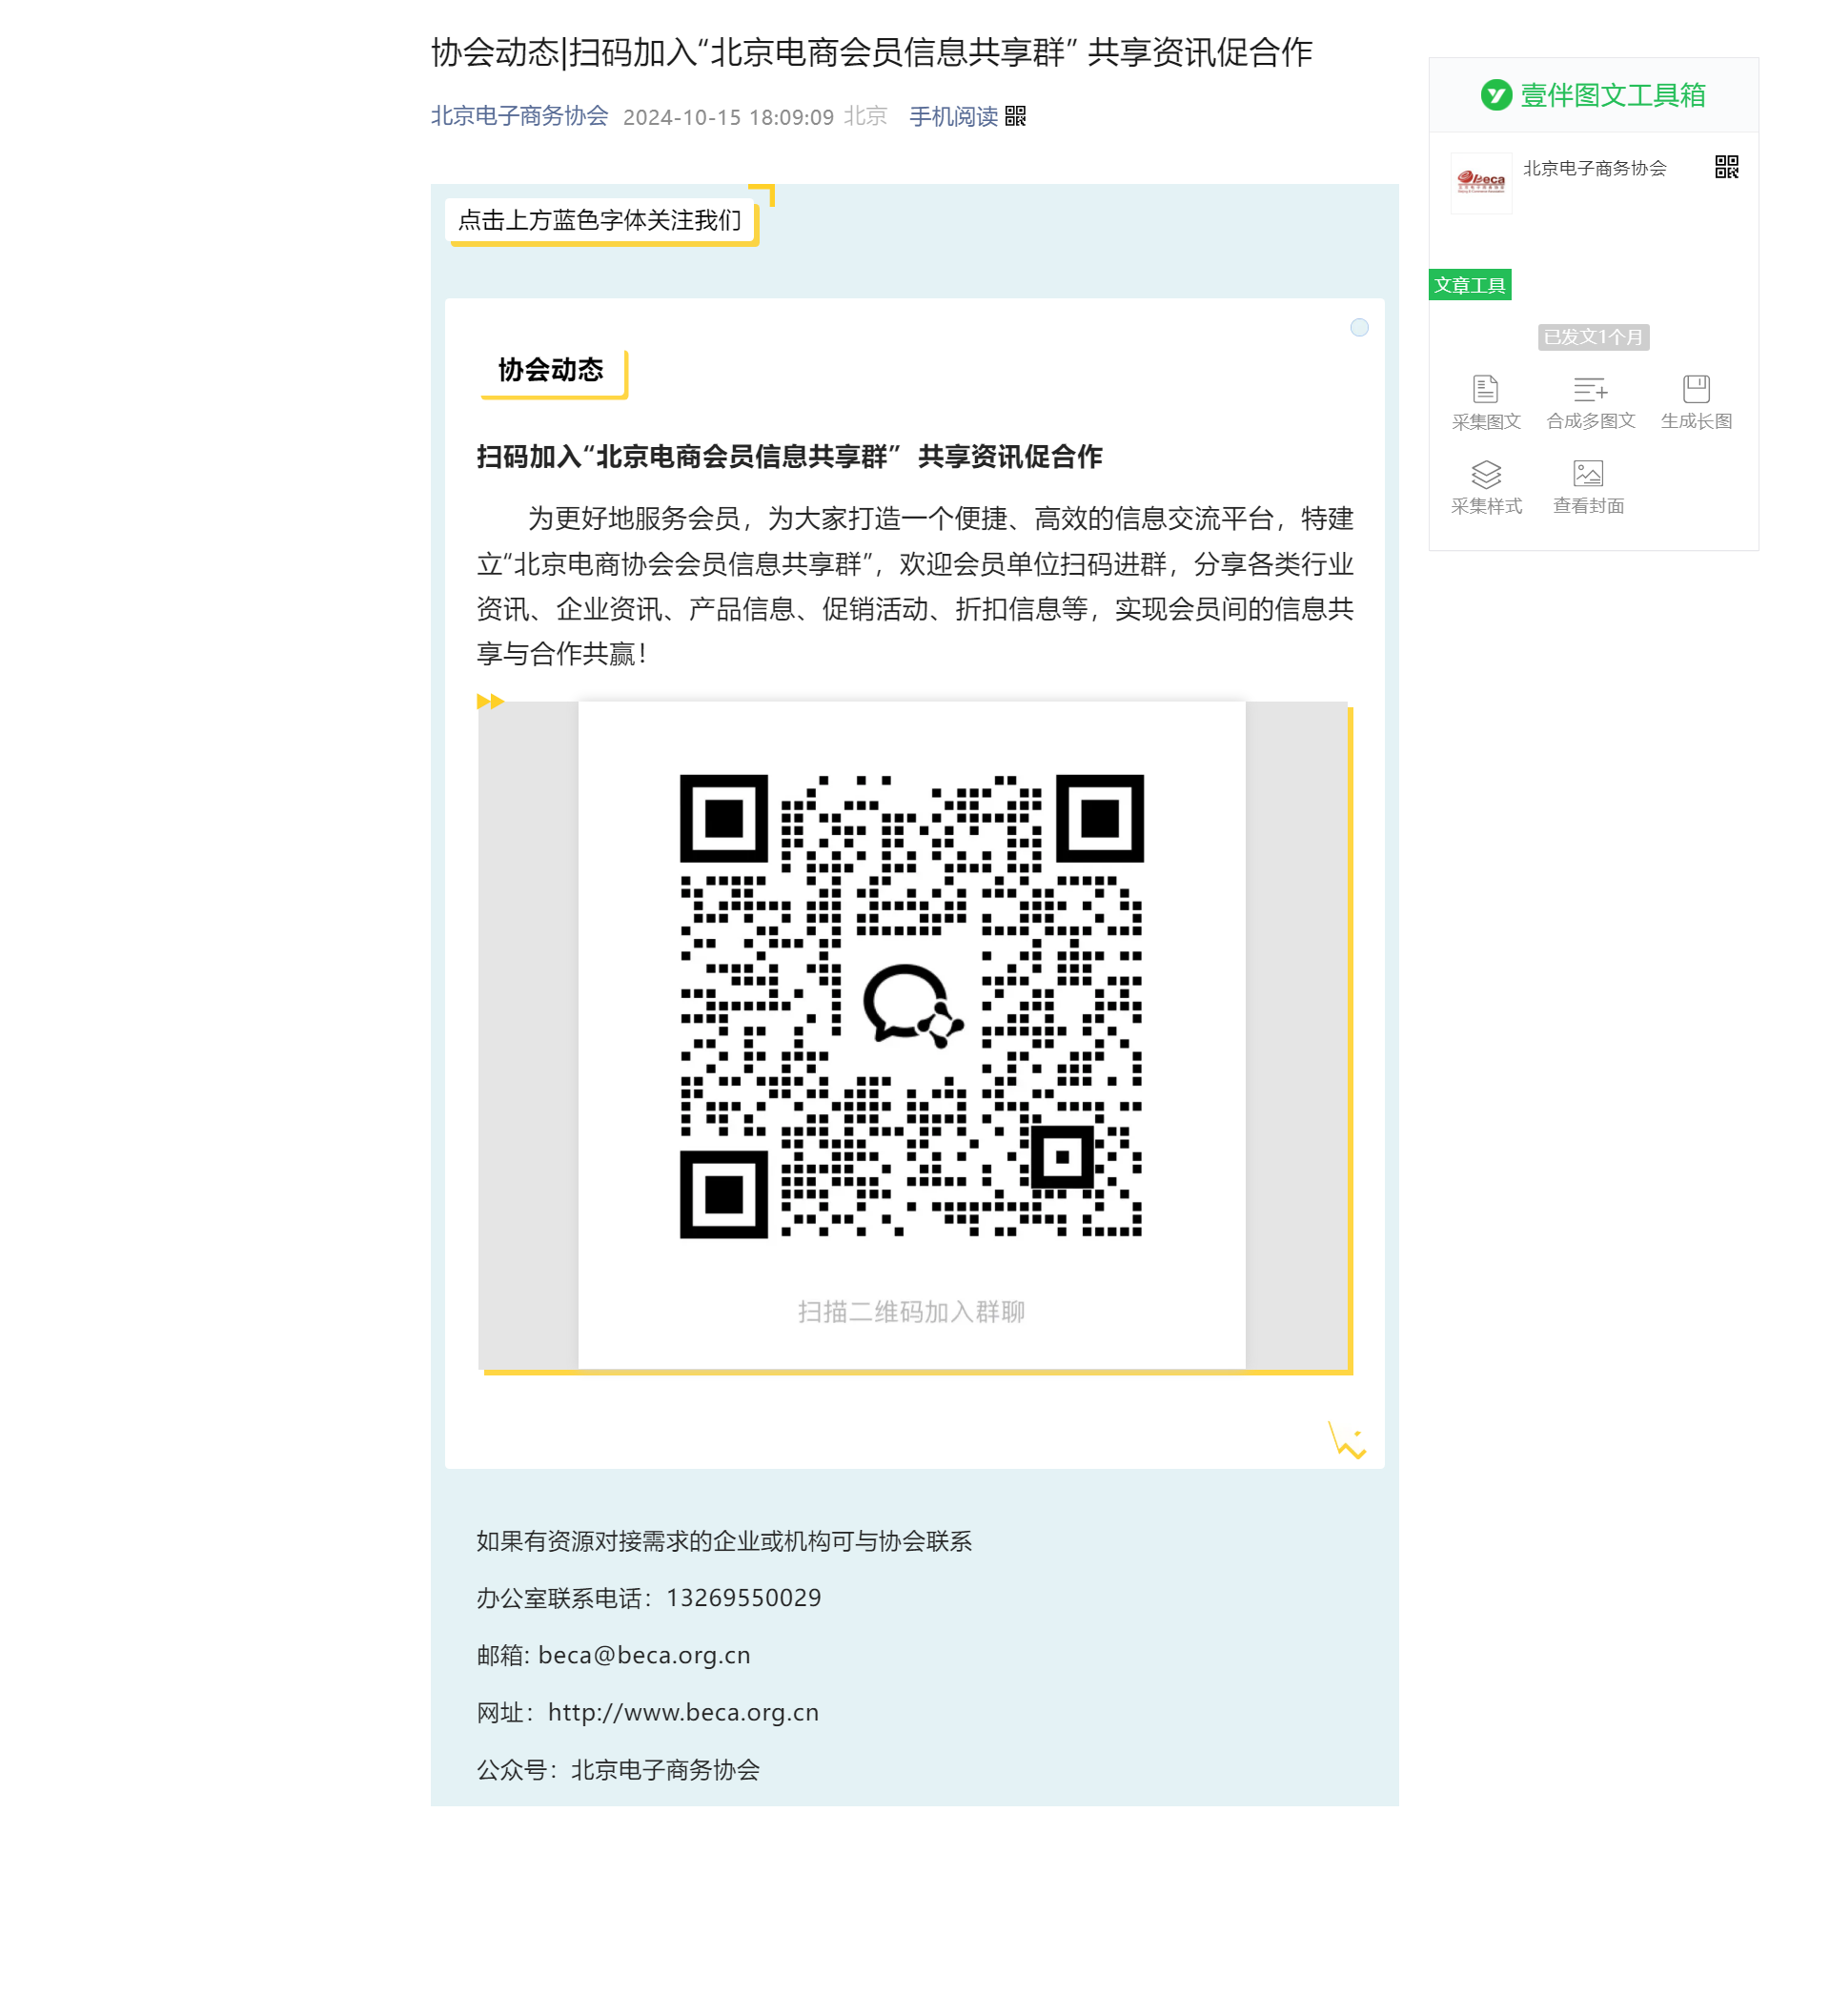Open the 壹伴图文工具箱 header logo
Image resolution: width=1830 pixels, height=2016 pixels.
click(1593, 95)
